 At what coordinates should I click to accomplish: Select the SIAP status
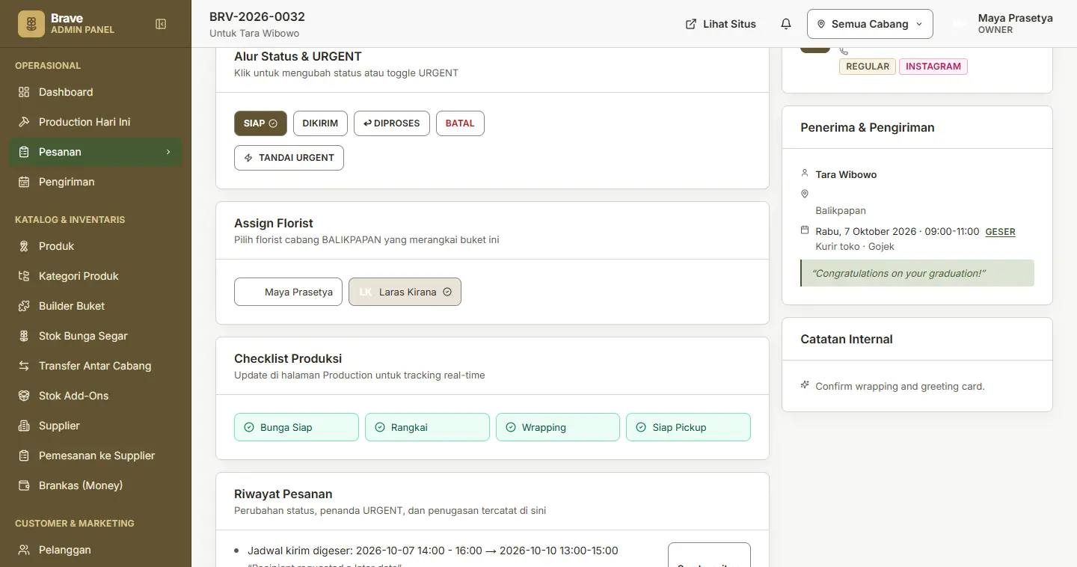click(260, 123)
